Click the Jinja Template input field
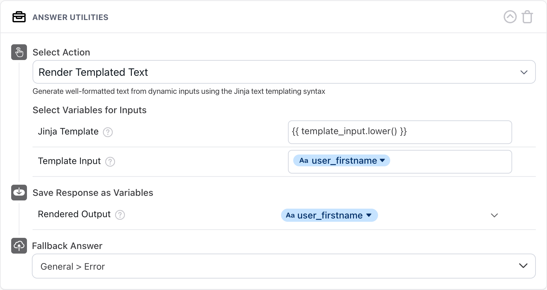 [x=400, y=132]
